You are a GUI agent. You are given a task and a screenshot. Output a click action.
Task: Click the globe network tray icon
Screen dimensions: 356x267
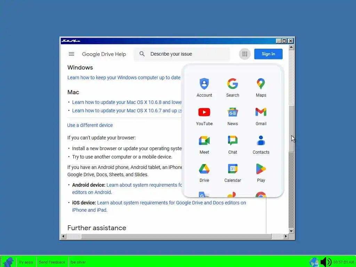(314, 262)
